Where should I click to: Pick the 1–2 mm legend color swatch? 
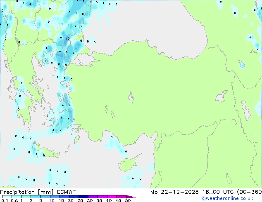pos(26,197)
